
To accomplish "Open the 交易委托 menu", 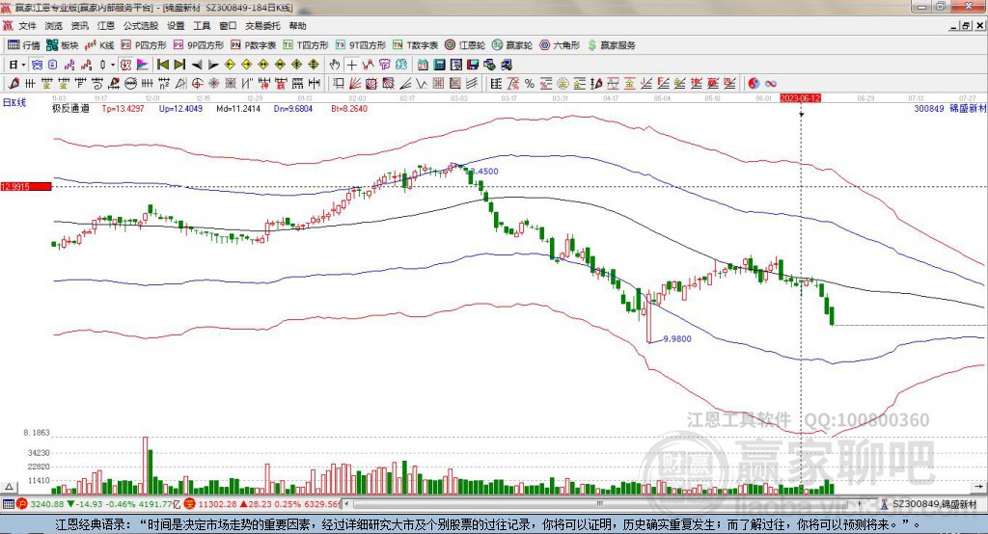I will click(x=262, y=26).
